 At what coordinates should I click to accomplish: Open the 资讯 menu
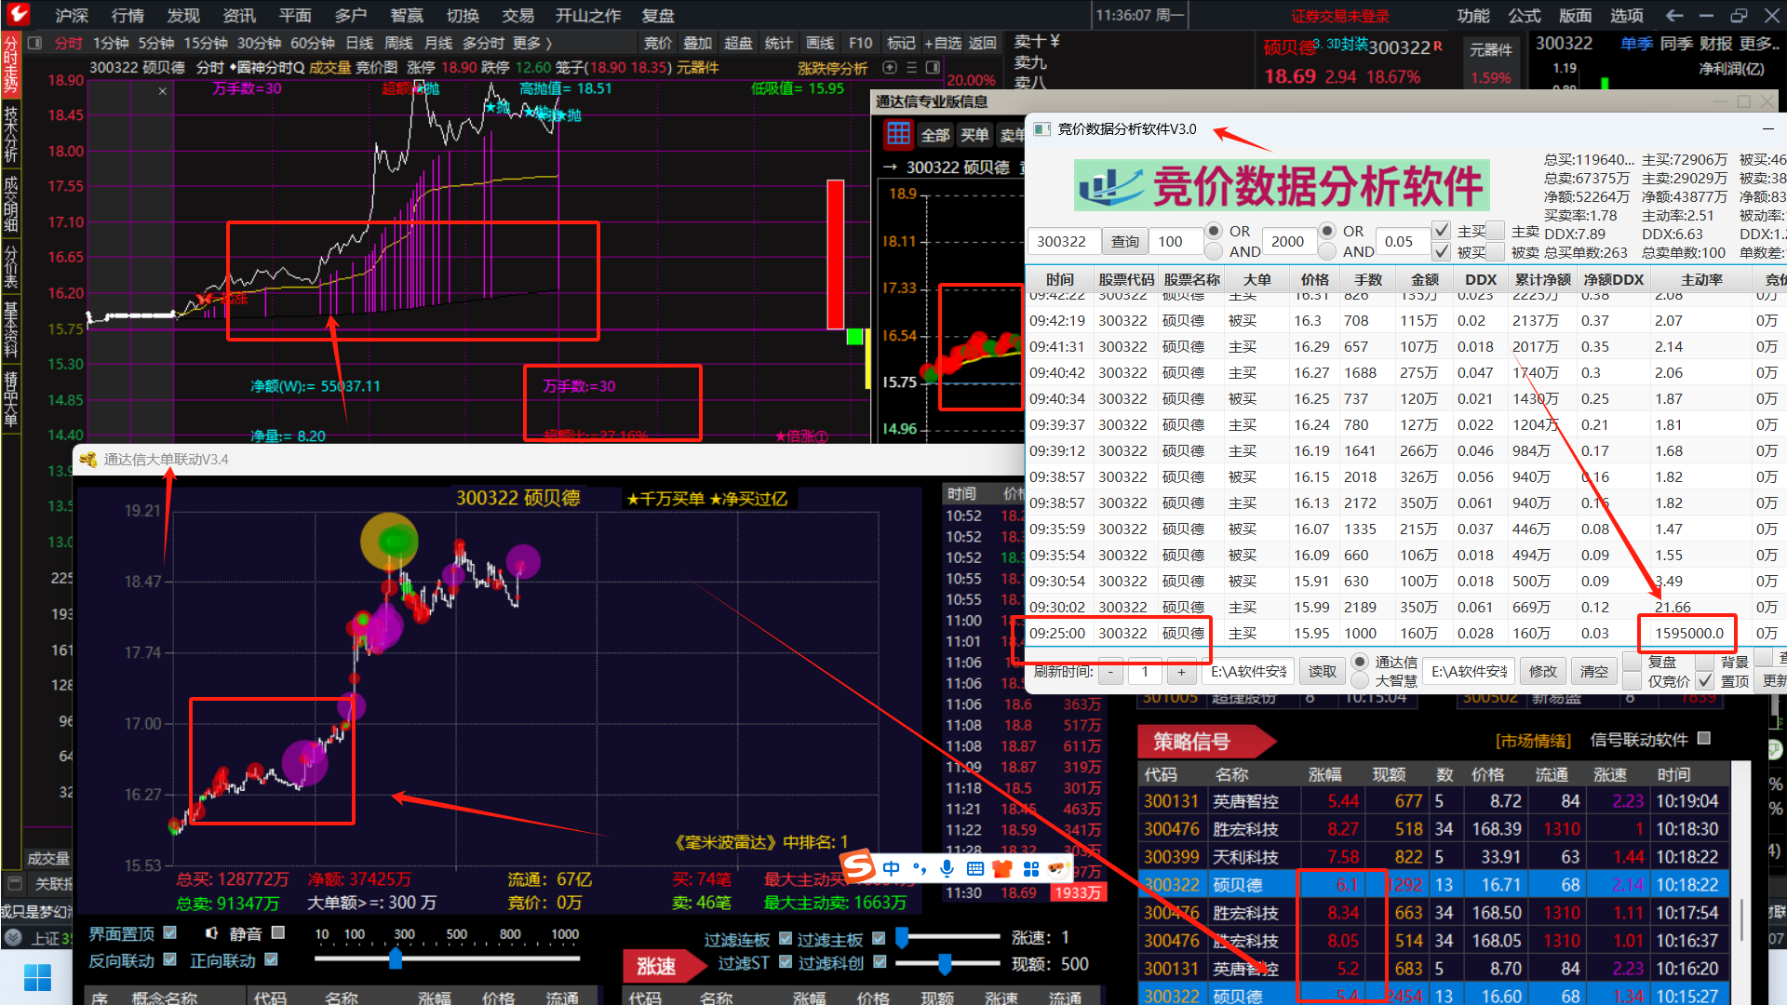coord(239,16)
